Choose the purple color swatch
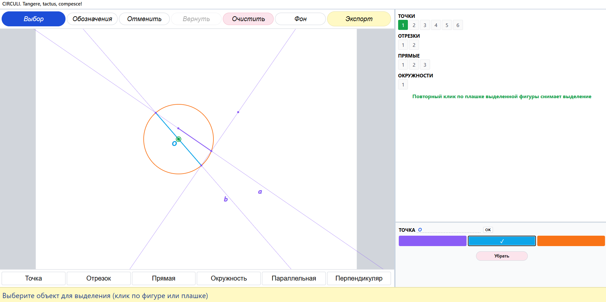 pos(433,241)
